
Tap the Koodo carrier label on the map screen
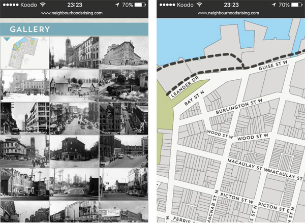(185, 5)
